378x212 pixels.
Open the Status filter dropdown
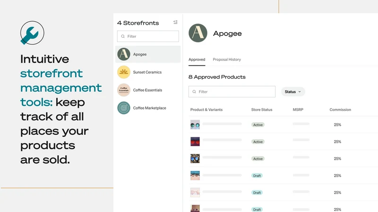click(x=293, y=92)
